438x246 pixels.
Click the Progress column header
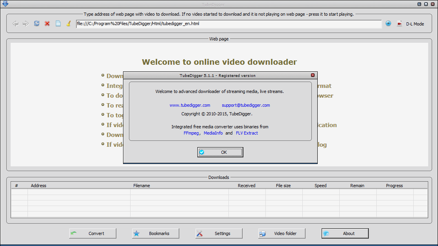(394, 186)
